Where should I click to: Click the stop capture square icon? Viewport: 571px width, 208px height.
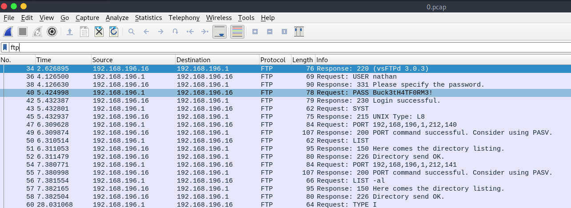23,32
